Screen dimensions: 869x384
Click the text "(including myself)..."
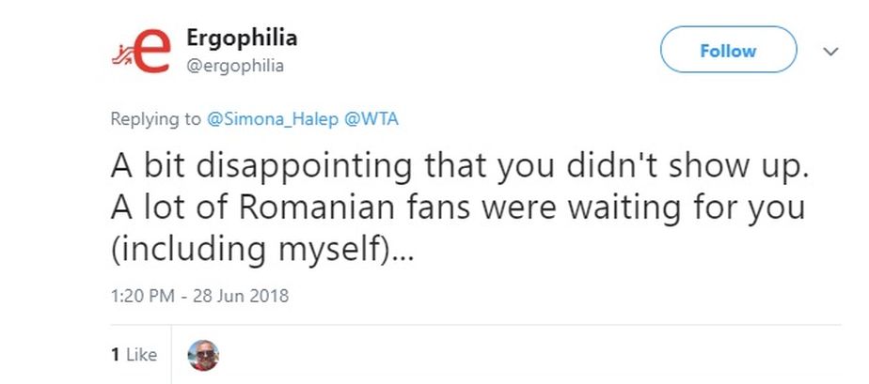[x=261, y=250]
